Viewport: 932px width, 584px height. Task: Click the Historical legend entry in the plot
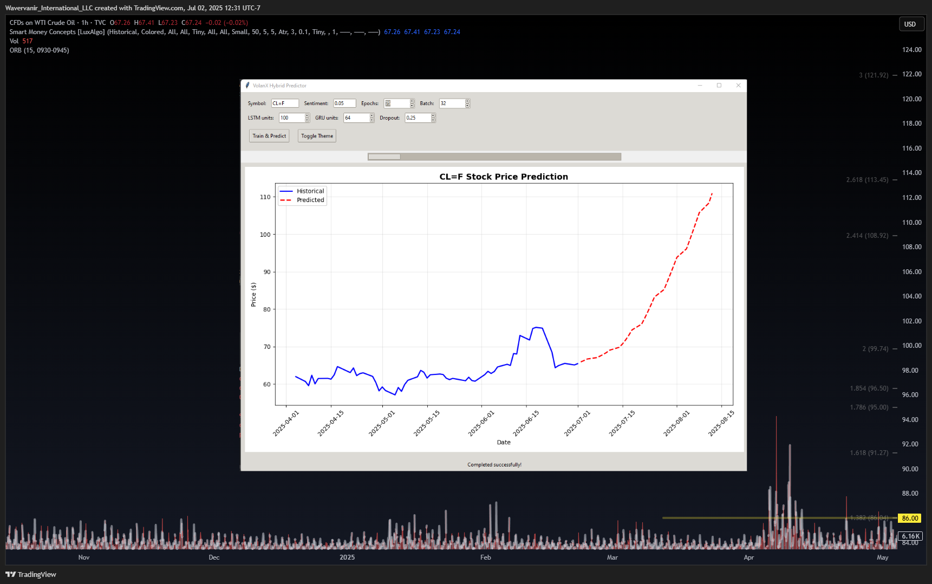tap(302, 191)
